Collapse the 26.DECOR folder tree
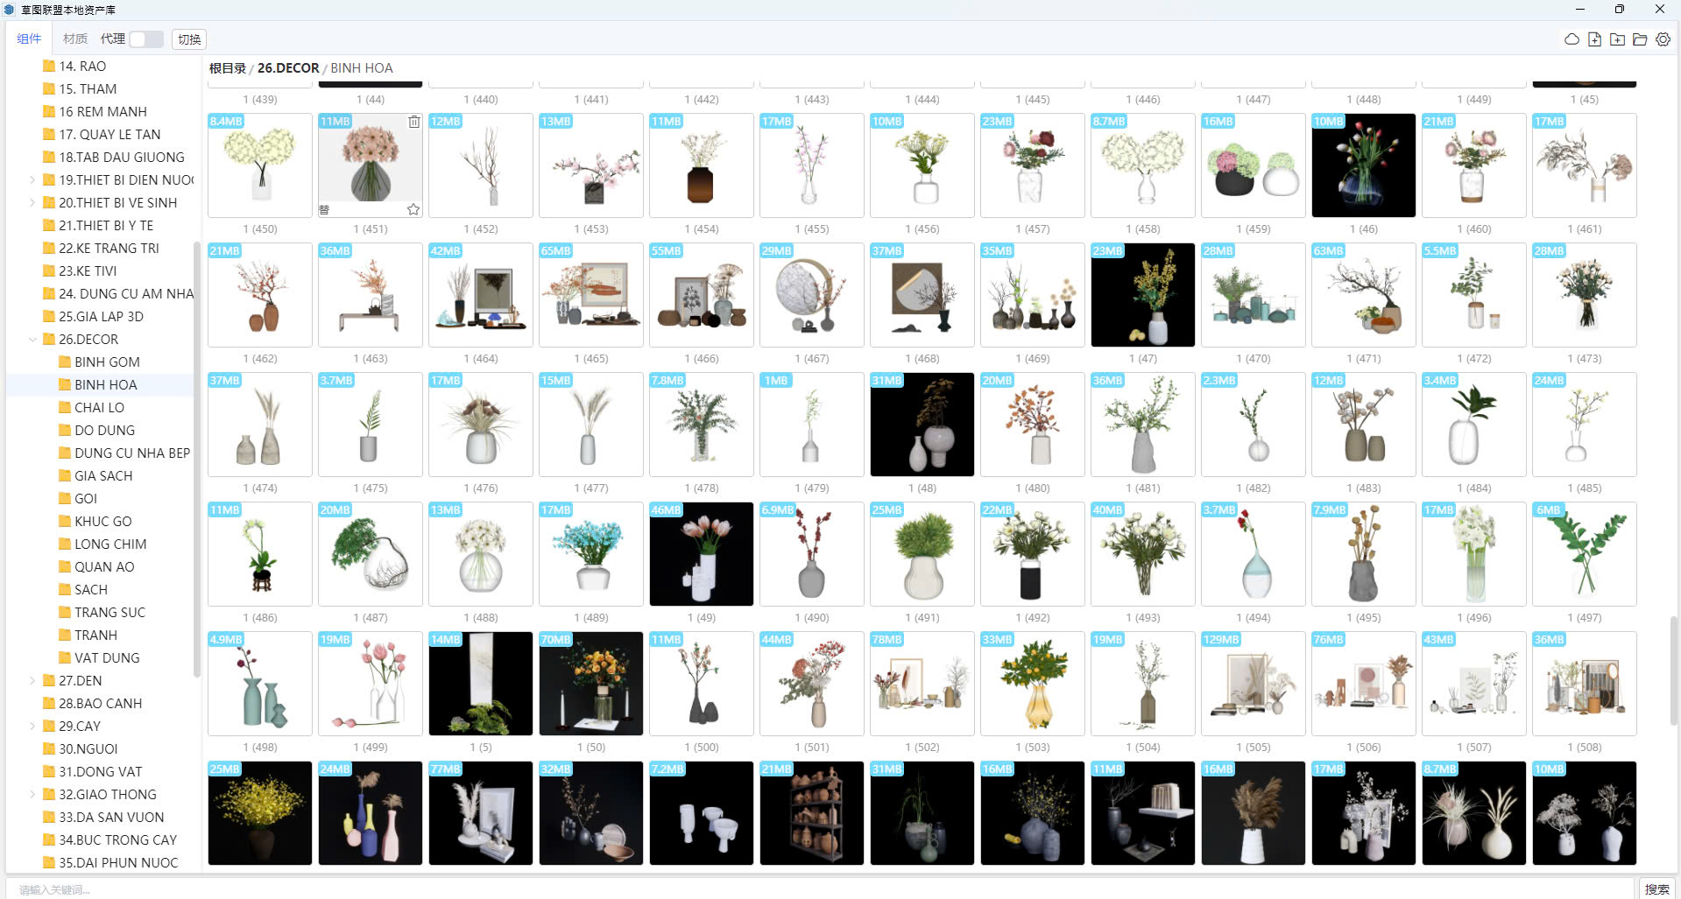Image resolution: width=1681 pixels, height=899 pixels. tap(32, 340)
